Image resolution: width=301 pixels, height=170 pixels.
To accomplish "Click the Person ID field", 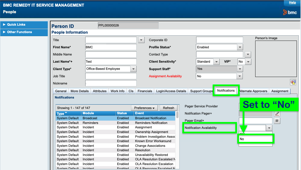I will click(x=128, y=25).
